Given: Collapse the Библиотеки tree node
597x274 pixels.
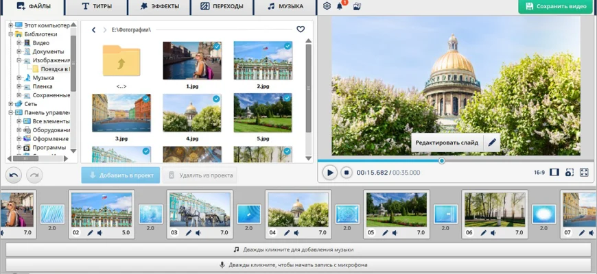Looking at the screenshot, I should (11, 34).
